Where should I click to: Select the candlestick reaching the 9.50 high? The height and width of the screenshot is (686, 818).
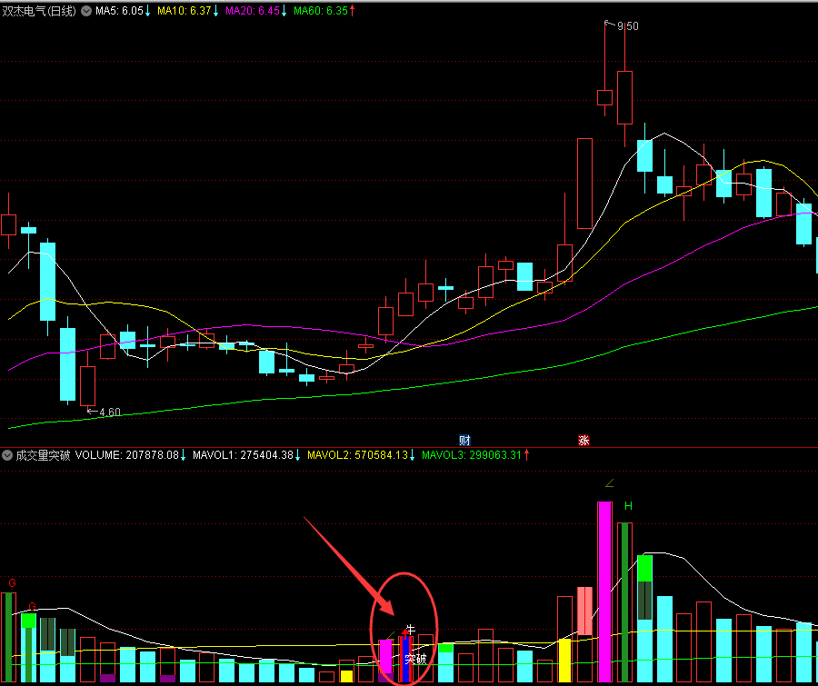tap(605, 97)
